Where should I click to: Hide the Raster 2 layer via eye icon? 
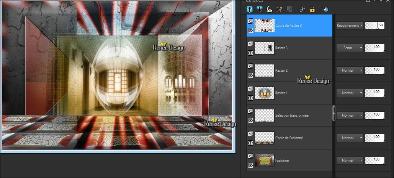250,75
